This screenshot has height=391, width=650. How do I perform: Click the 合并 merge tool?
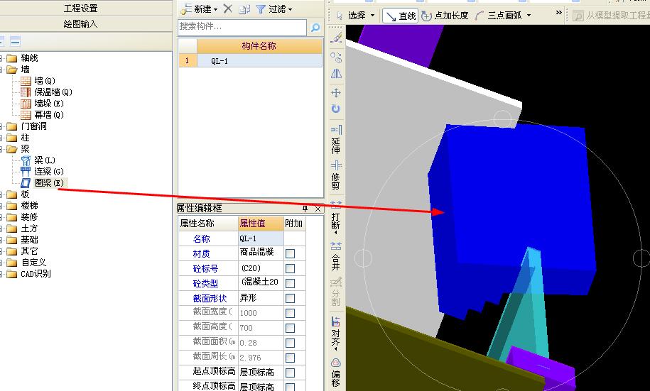tap(336, 255)
